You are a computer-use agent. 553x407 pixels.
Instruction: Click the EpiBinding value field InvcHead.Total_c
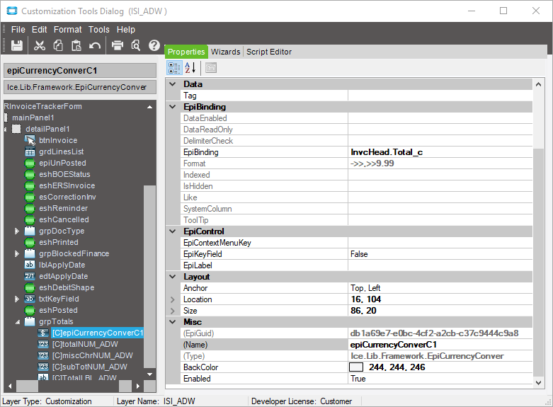coord(387,152)
